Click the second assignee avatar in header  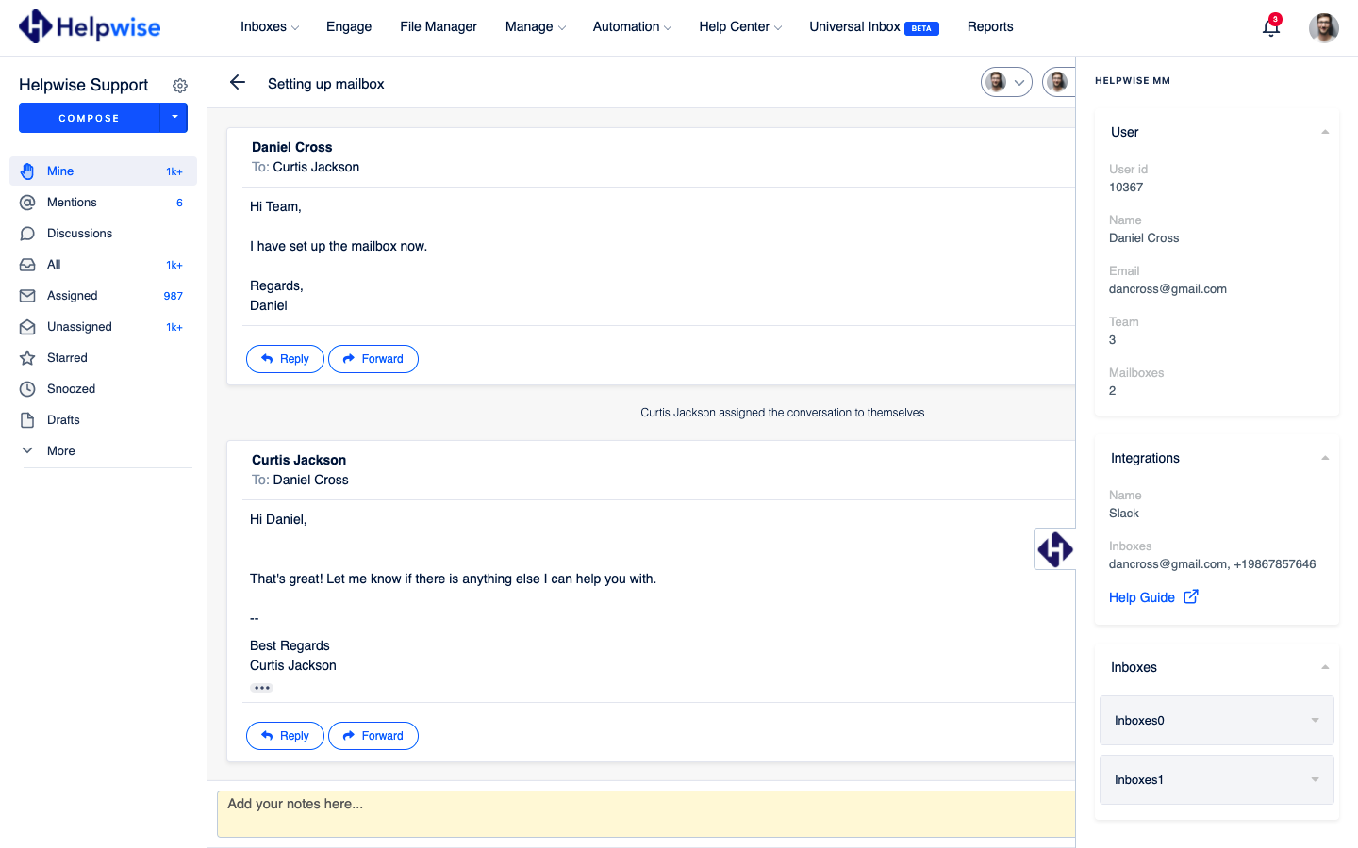(x=1058, y=83)
